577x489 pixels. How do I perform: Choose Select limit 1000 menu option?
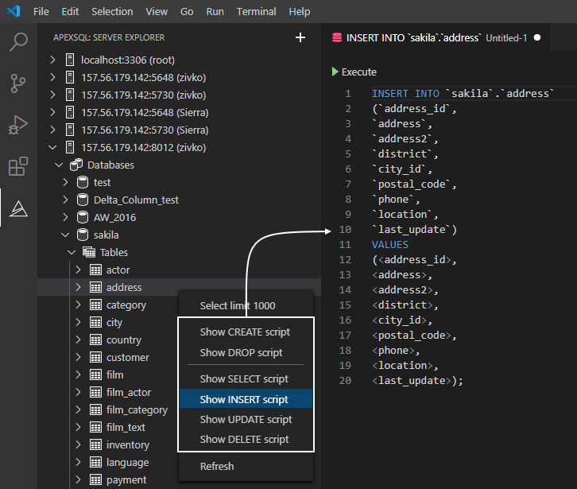(238, 306)
